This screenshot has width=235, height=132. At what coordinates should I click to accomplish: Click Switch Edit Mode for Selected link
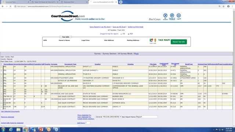[12, 123]
